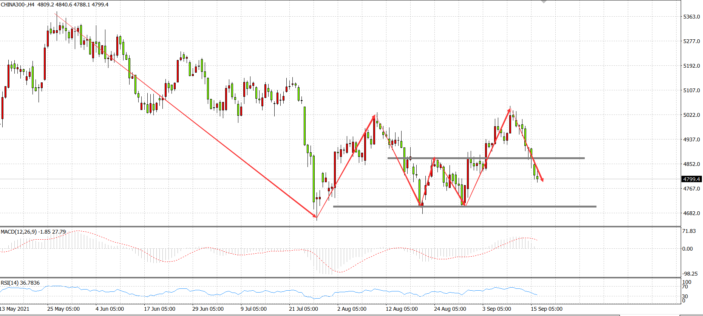Click the red arrowhead at September peak
This screenshot has height=316, width=703.
pyautogui.click(x=509, y=110)
